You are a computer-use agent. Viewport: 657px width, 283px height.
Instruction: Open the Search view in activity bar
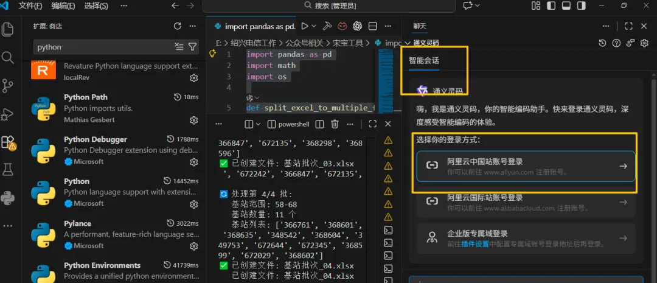7,57
